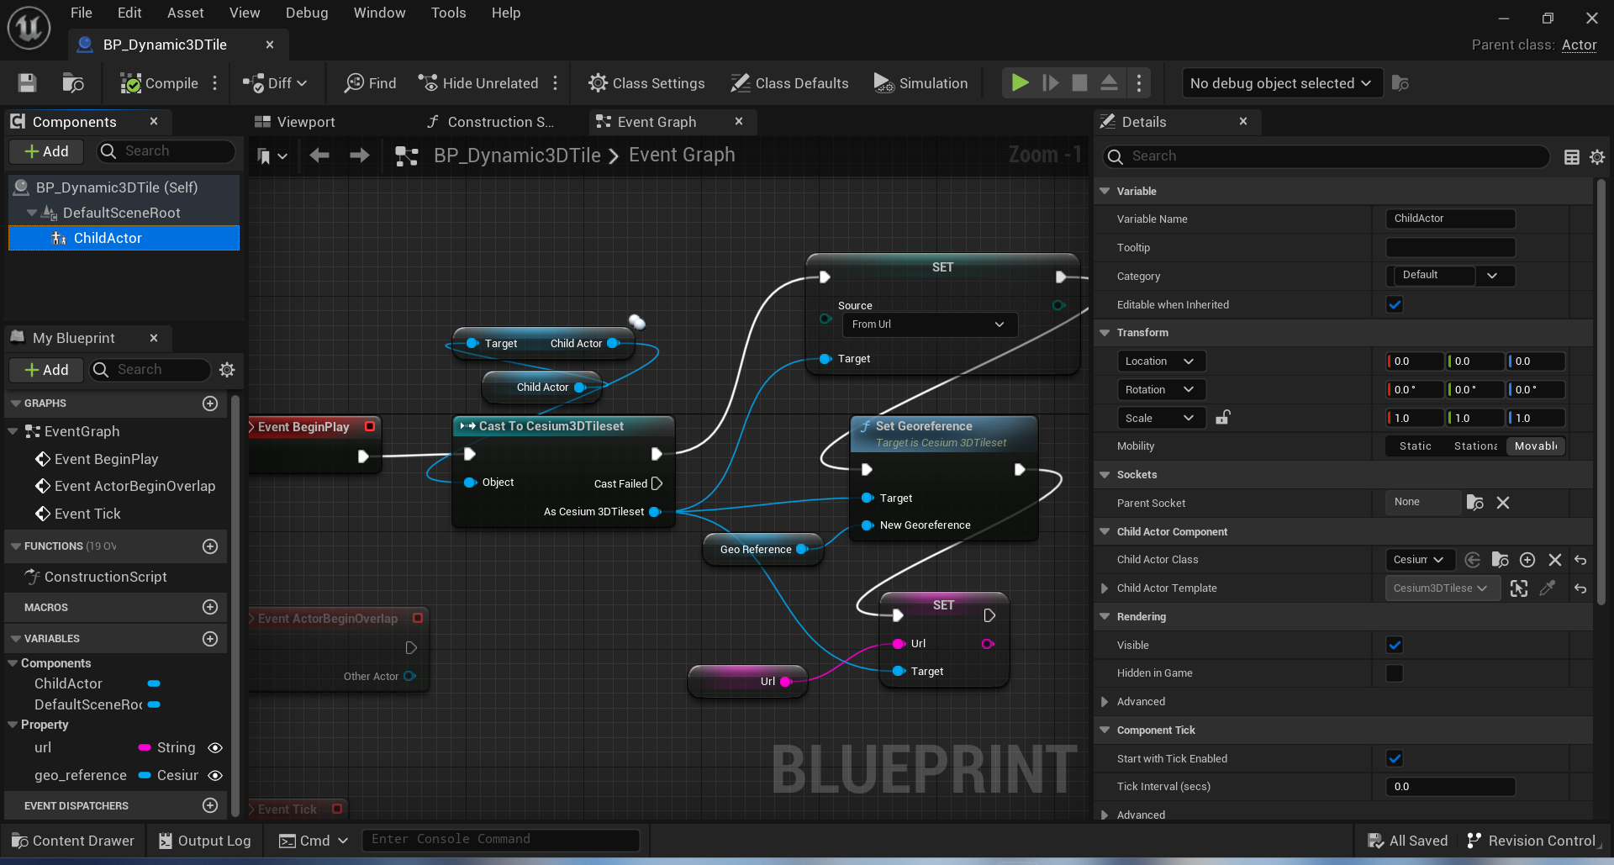Open the Debug menu

pyautogui.click(x=306, y=13)
